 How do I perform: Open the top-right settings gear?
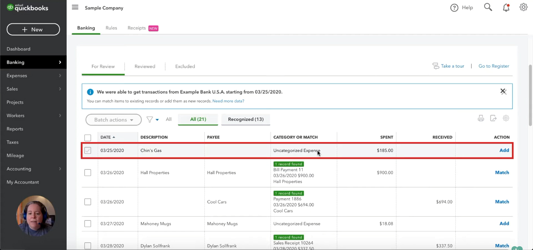pos(523,7)
